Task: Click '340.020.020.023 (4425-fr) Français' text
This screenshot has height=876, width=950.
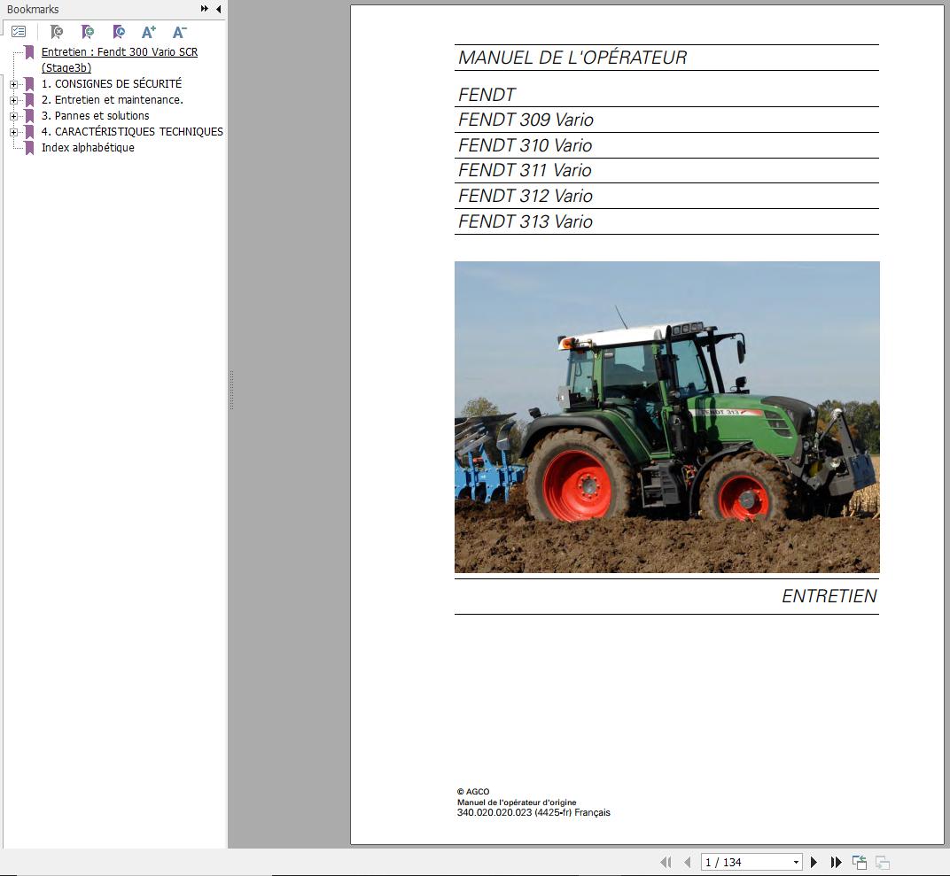Action: pyautogui.click(x=533, y=812)
